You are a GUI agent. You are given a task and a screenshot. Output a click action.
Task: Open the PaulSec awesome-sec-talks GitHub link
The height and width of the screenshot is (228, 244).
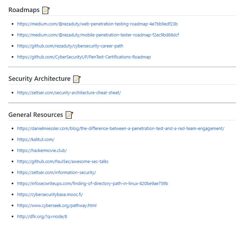pyautogui.click(x=63, y=162)
